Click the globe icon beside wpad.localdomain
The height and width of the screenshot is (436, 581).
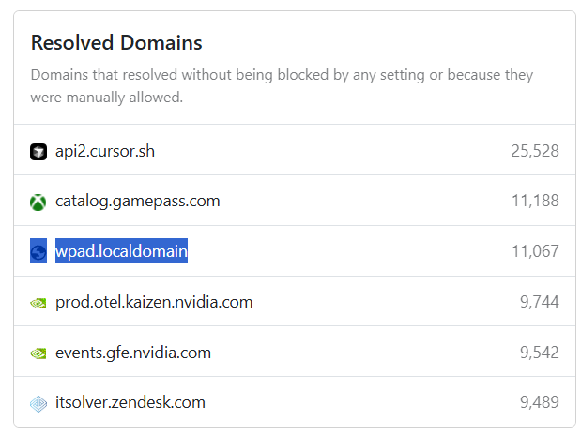point(38,250)
